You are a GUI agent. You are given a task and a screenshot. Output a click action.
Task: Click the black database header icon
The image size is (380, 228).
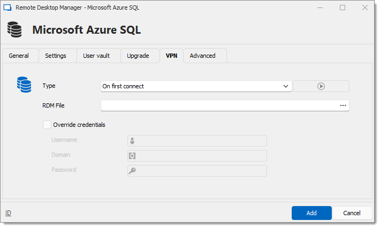(x=14, y=29)
